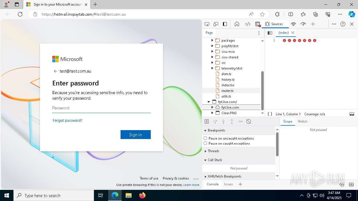Open the Terms of use link
The image size is (358, 201).
coord(149,178)
